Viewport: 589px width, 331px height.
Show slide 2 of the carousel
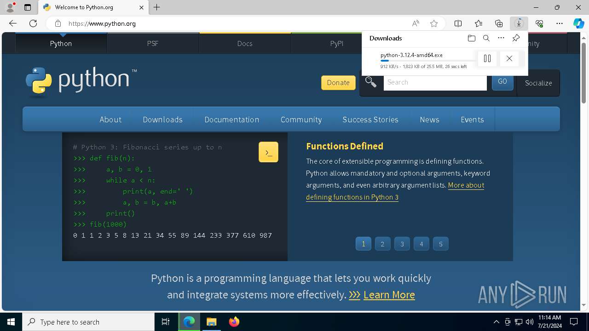382,244
